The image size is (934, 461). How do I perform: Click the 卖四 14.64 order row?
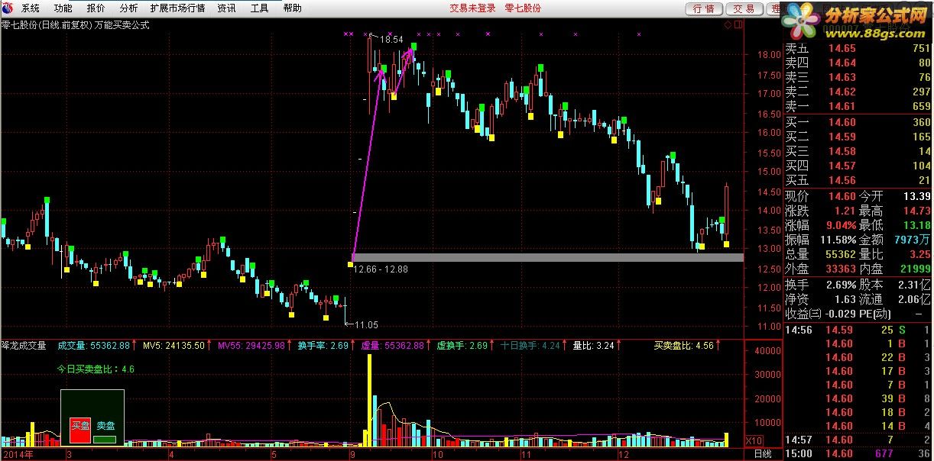[x=859, y=63]
